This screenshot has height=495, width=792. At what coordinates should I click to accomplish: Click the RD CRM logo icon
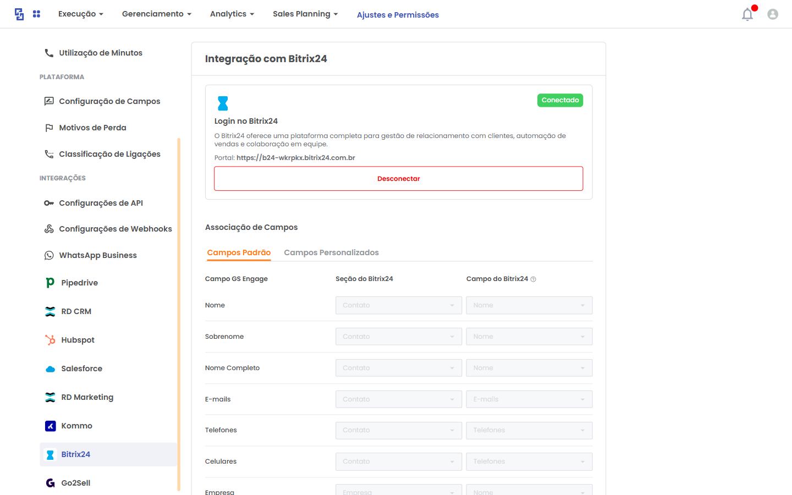tap(50, 311)
